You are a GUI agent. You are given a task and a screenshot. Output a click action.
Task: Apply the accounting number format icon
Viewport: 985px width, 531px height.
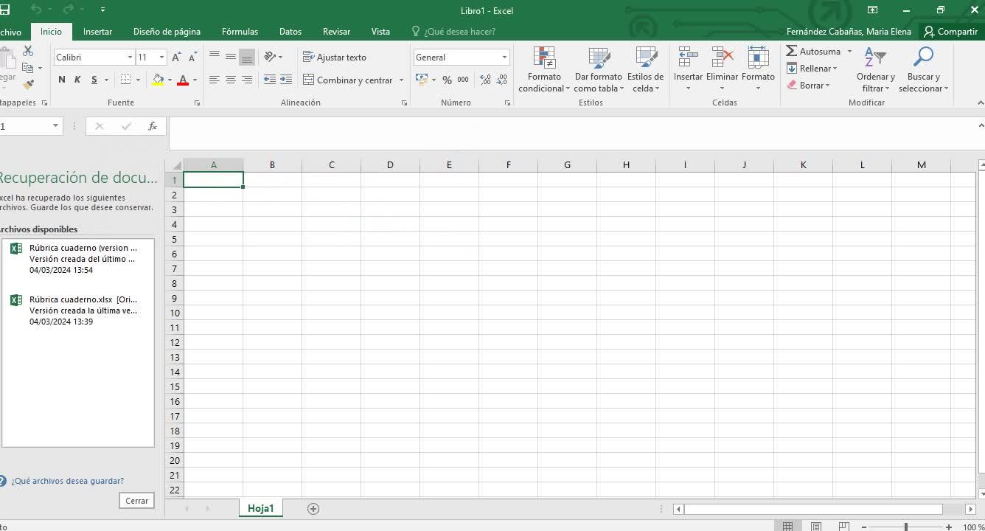(x=422, y=80)
